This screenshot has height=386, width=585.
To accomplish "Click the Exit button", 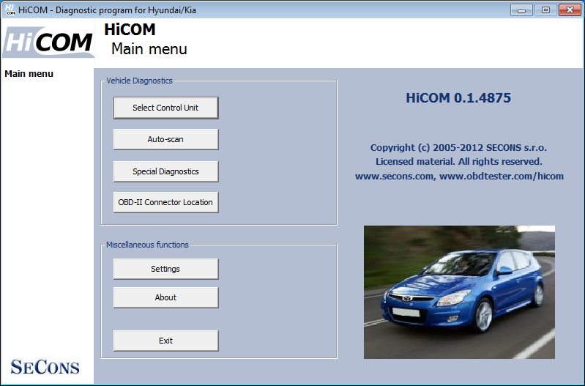I will (x=165, y=341).
